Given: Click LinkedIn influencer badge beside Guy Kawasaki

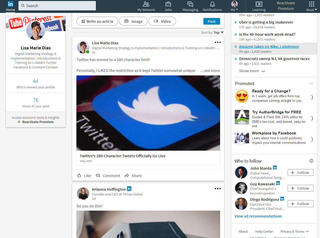Looking at the screenshot, I should pos(278,183).
